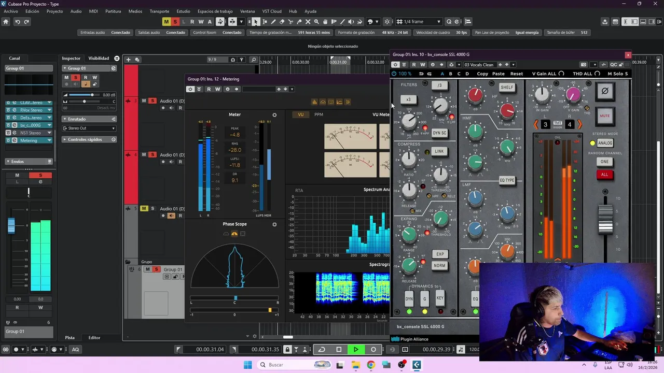Screen dimensions: 664x373
Task: Click the SSL output fader
Action: pyautogui.click(x=605, y=220)
